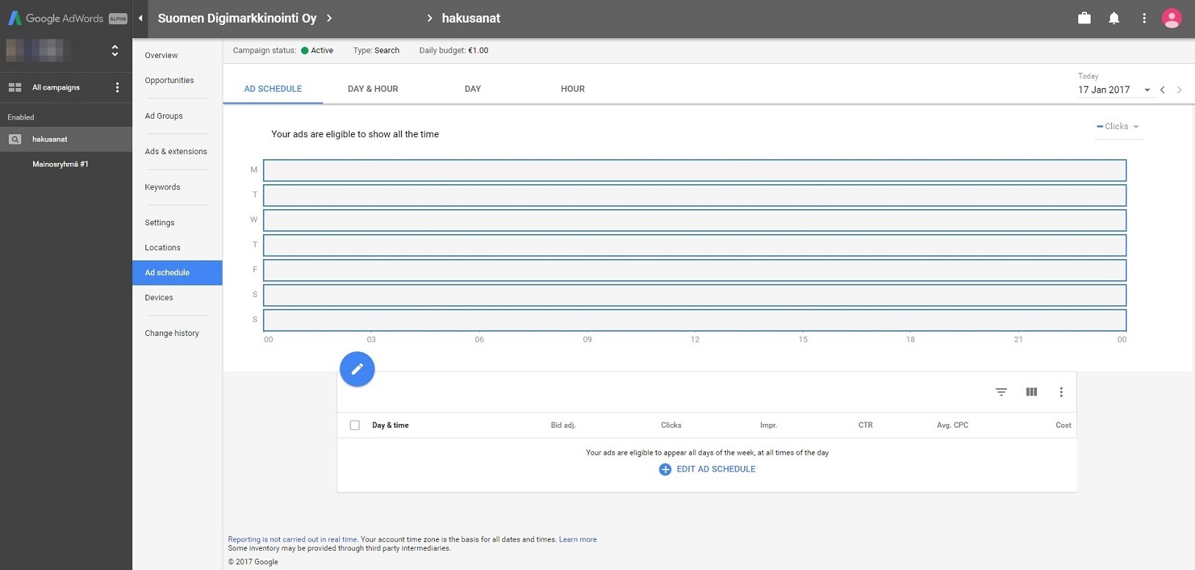Click 'Reporting is not carried out in real time' link
This screenshot has height=570, width=1195.
292,539
